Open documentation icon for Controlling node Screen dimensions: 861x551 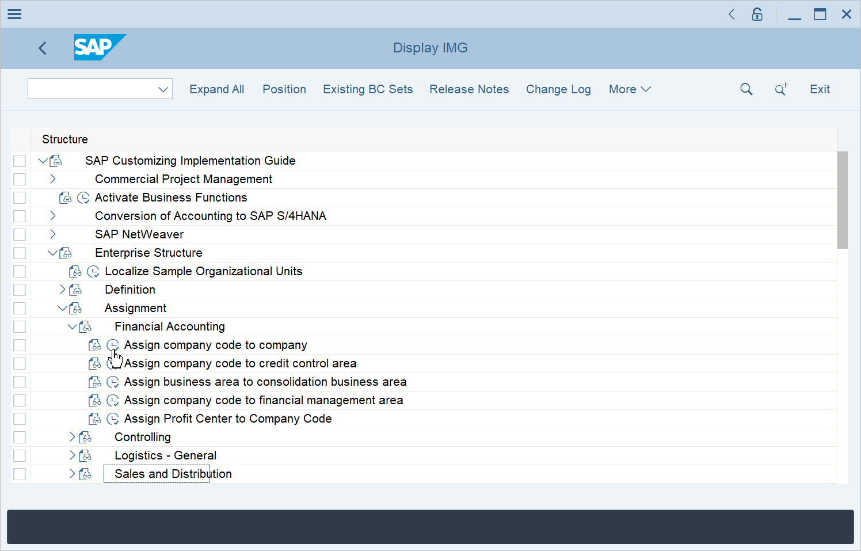[x=85, y=437]
